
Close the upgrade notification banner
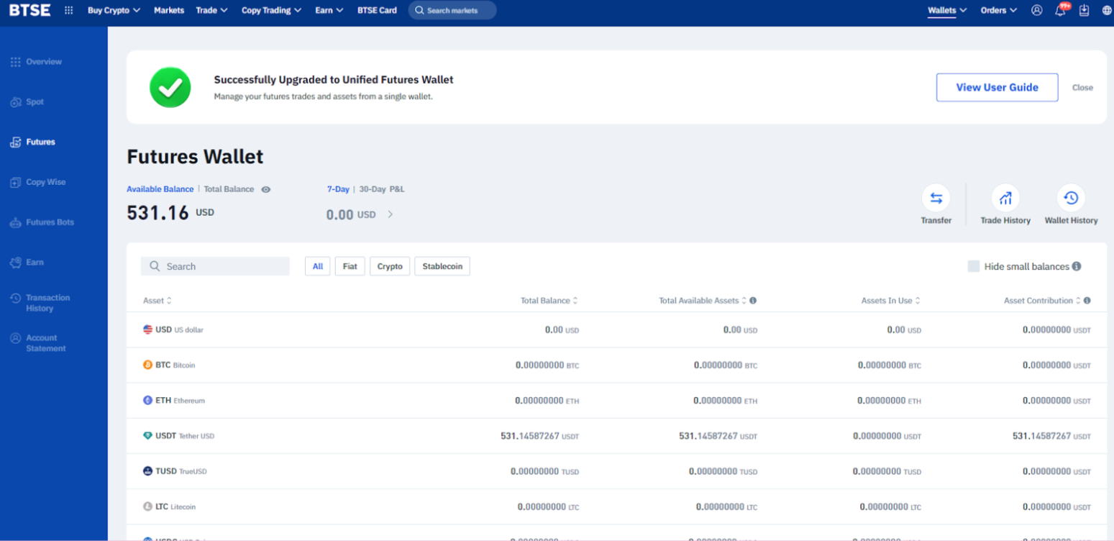pos(1082,88)
